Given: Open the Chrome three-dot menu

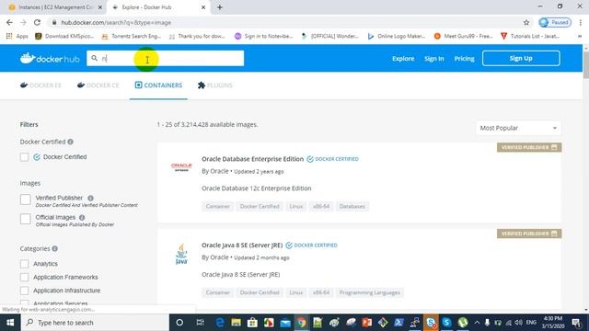Looking at the screenshot, I should pyautogui.click(x=581, y=22).
